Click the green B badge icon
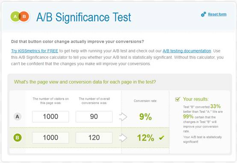 pos(18,138)
